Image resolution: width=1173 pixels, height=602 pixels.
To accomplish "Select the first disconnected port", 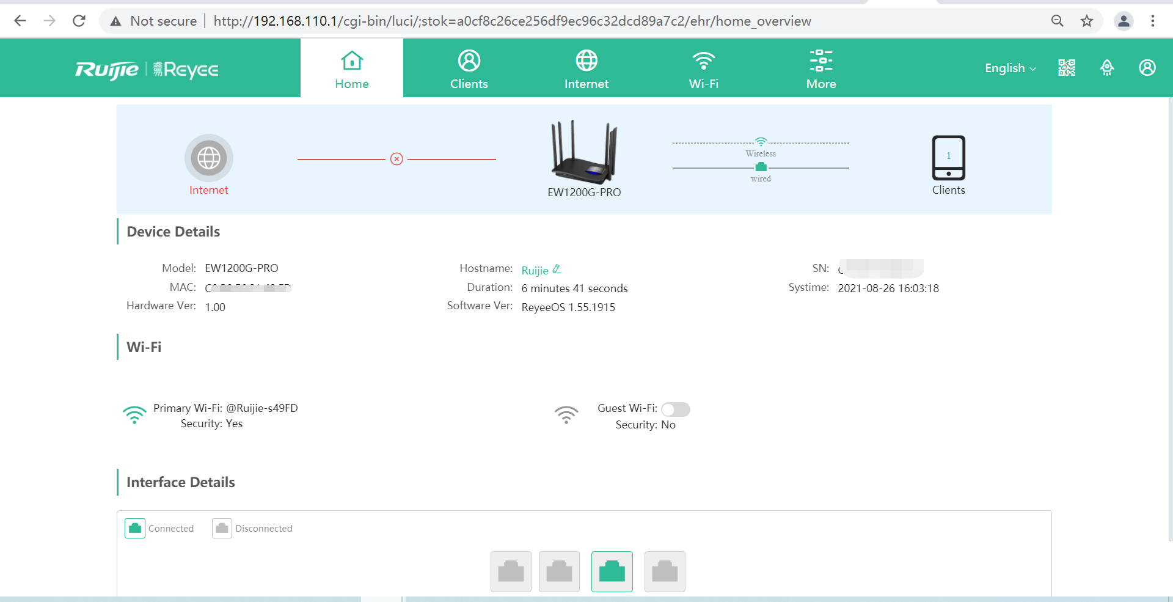I will point(511,571).
